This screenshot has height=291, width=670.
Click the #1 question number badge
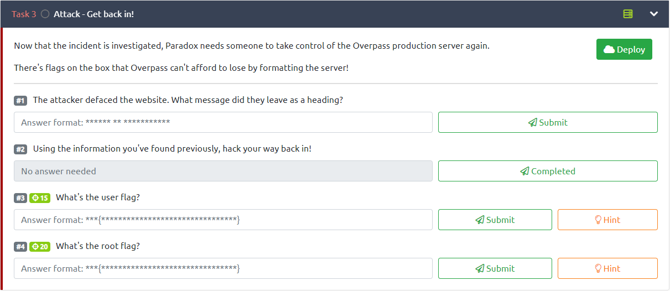(x=20, y=101)
